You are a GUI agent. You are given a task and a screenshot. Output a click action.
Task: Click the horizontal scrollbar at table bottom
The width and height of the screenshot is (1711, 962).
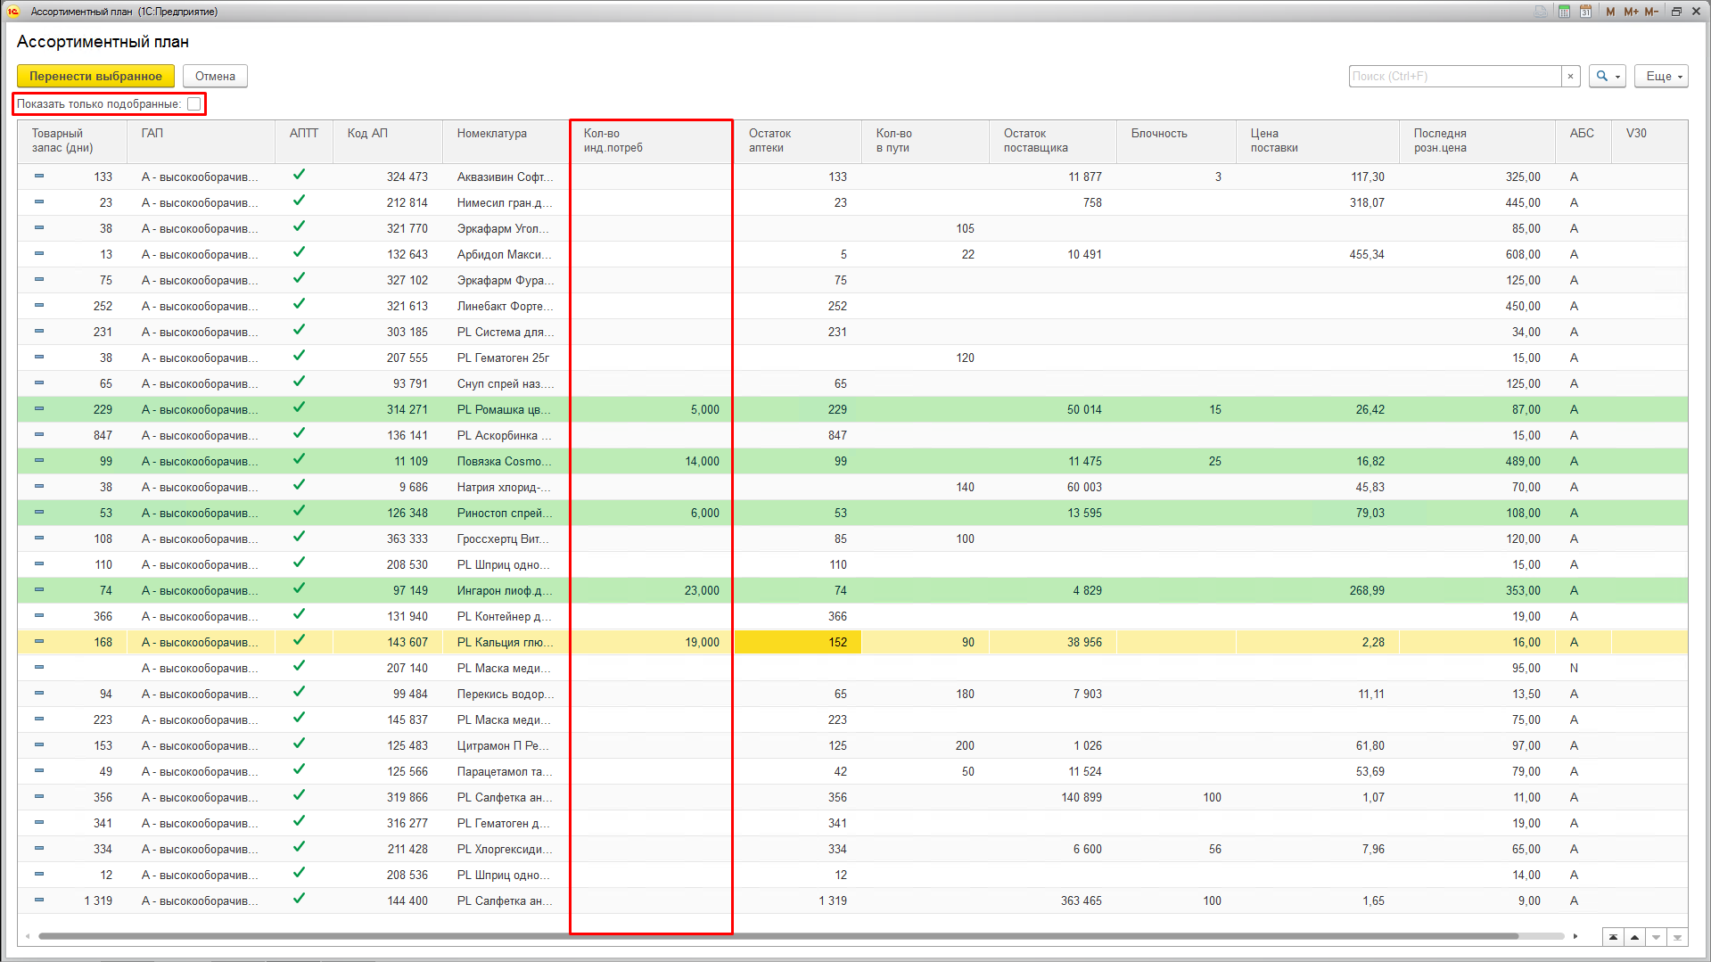coord(776,936)
